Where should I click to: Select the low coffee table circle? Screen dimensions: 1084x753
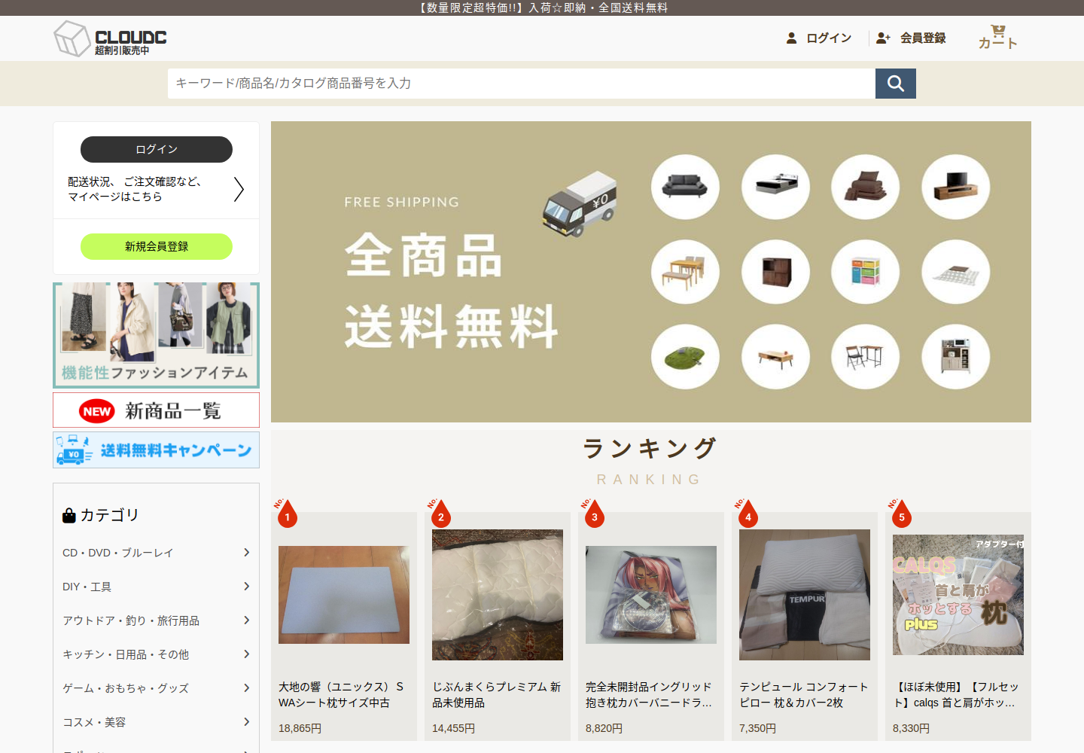775,357
